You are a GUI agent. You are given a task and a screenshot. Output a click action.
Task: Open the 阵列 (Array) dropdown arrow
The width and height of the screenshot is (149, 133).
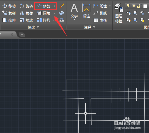53,20
